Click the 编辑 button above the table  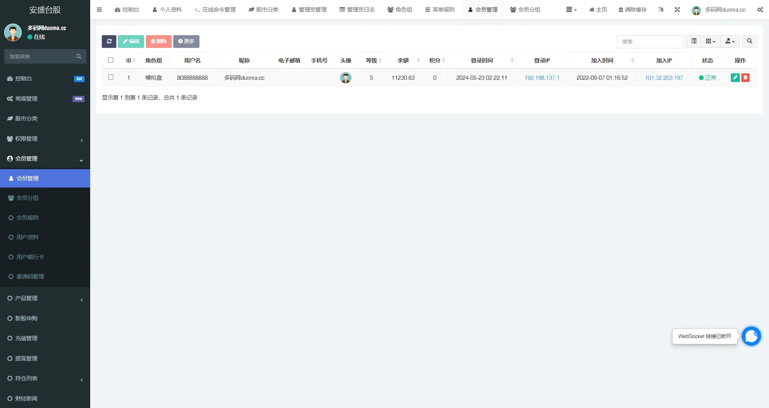(x=131, y=41)
